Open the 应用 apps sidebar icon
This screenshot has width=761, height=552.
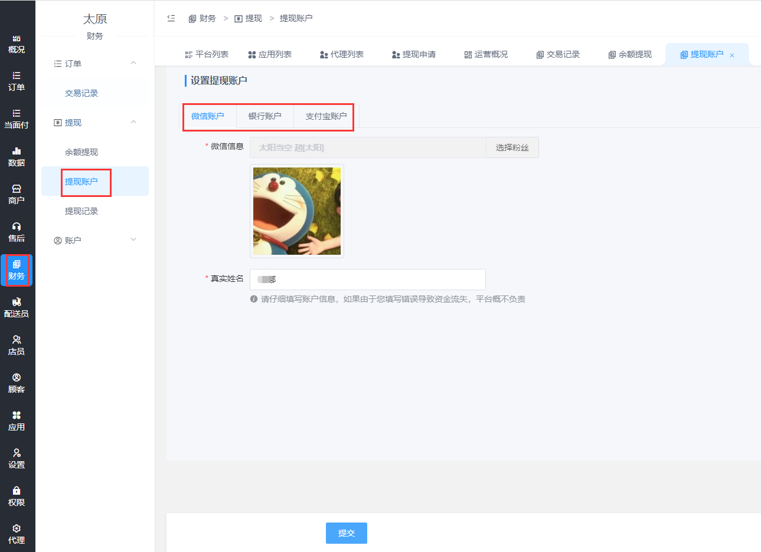[x=17, y=422]
